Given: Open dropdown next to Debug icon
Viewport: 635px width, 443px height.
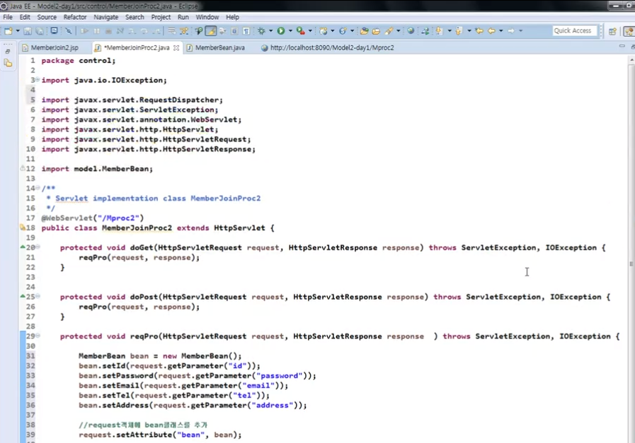Looking at the screenshot, I should click(x=271, y=30).
